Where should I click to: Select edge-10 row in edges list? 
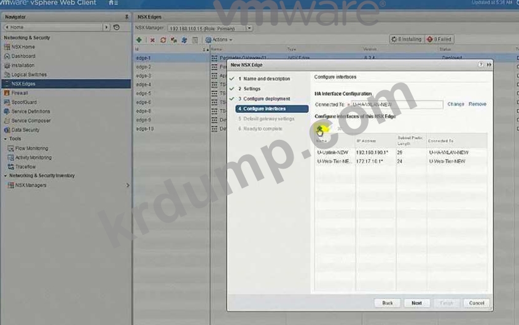pos(171,129)
